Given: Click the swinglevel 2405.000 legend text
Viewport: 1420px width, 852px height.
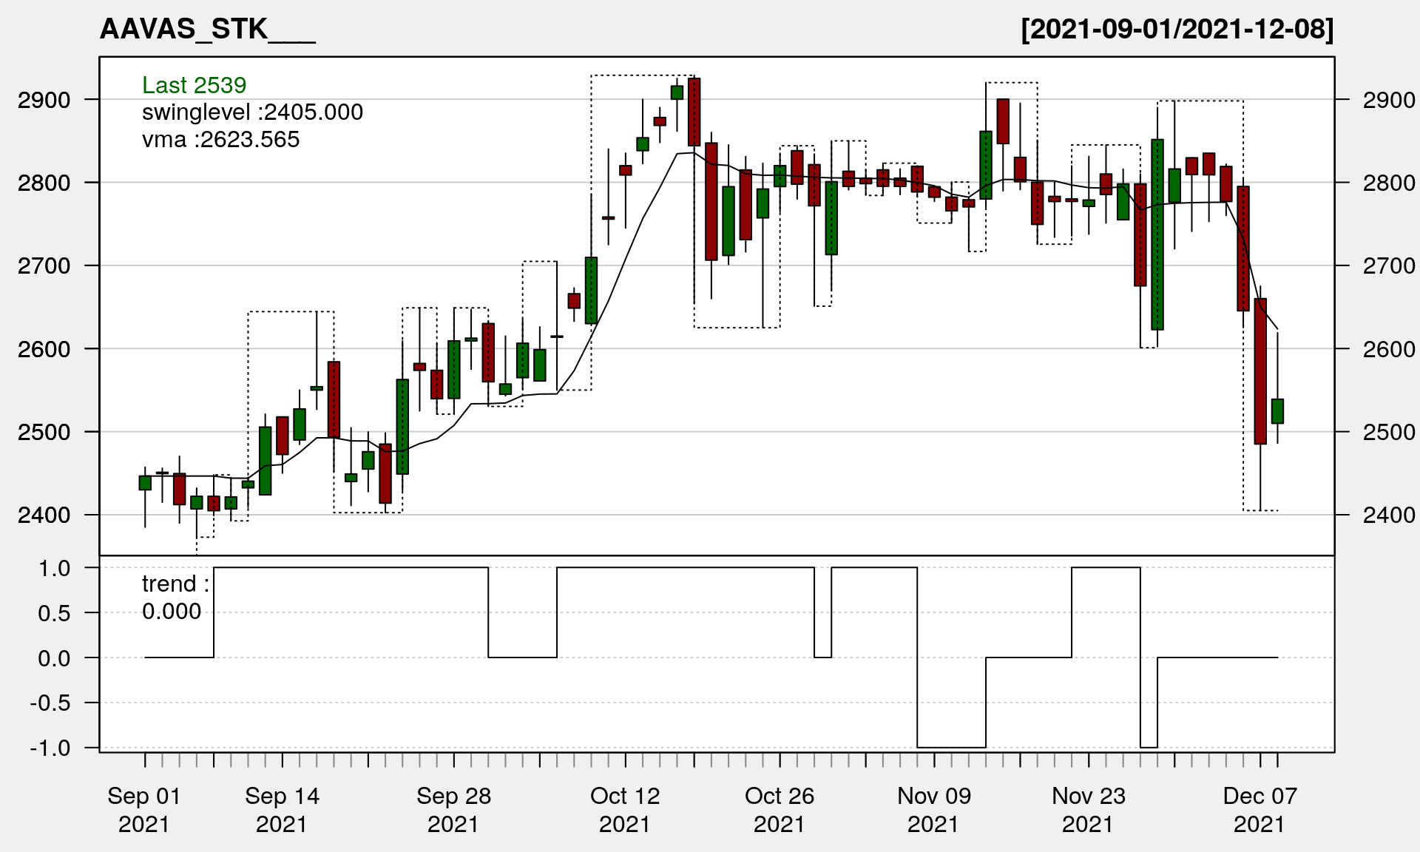Looking at the screenshot, I should coord(252,112).
